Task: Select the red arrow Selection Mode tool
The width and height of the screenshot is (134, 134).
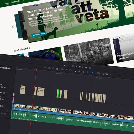Action: [45, 68]
